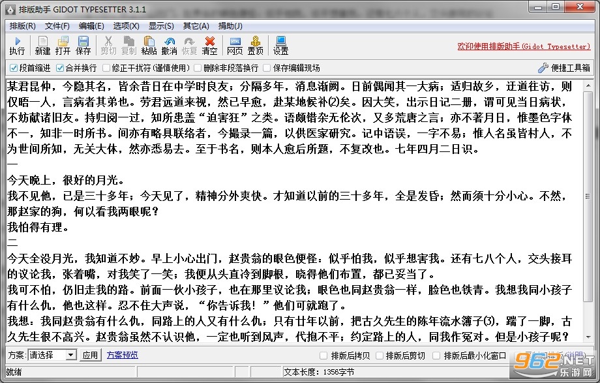The image size is (600, 383).
Task: Enable 删除非段落换行 option
Action: pyautogui.click(x=198, y=68)
